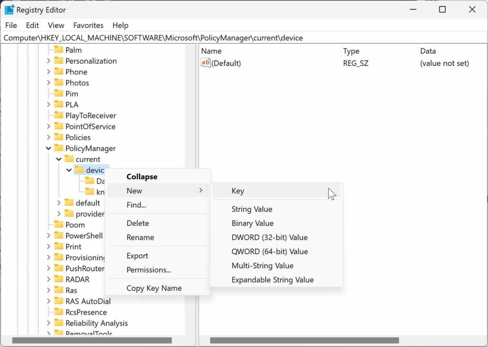Select the Palm folder icon
The height and width of the screenshot is (347, 488).
coord(59,50)
